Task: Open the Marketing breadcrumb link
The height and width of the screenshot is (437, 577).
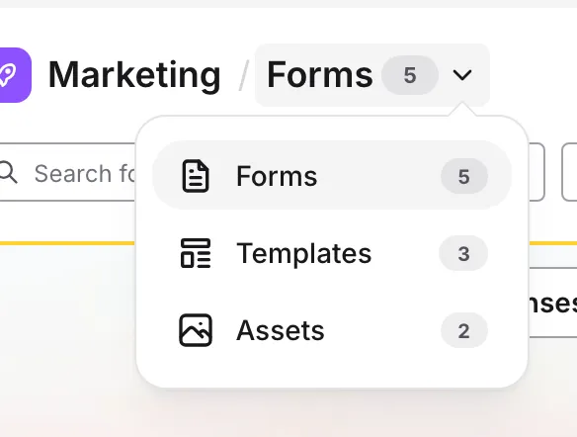Action: [134, 75]
